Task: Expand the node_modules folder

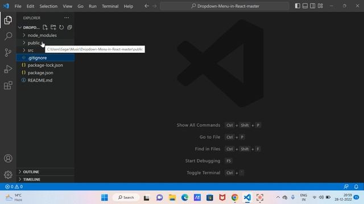Action: click(x=45, y=35)
